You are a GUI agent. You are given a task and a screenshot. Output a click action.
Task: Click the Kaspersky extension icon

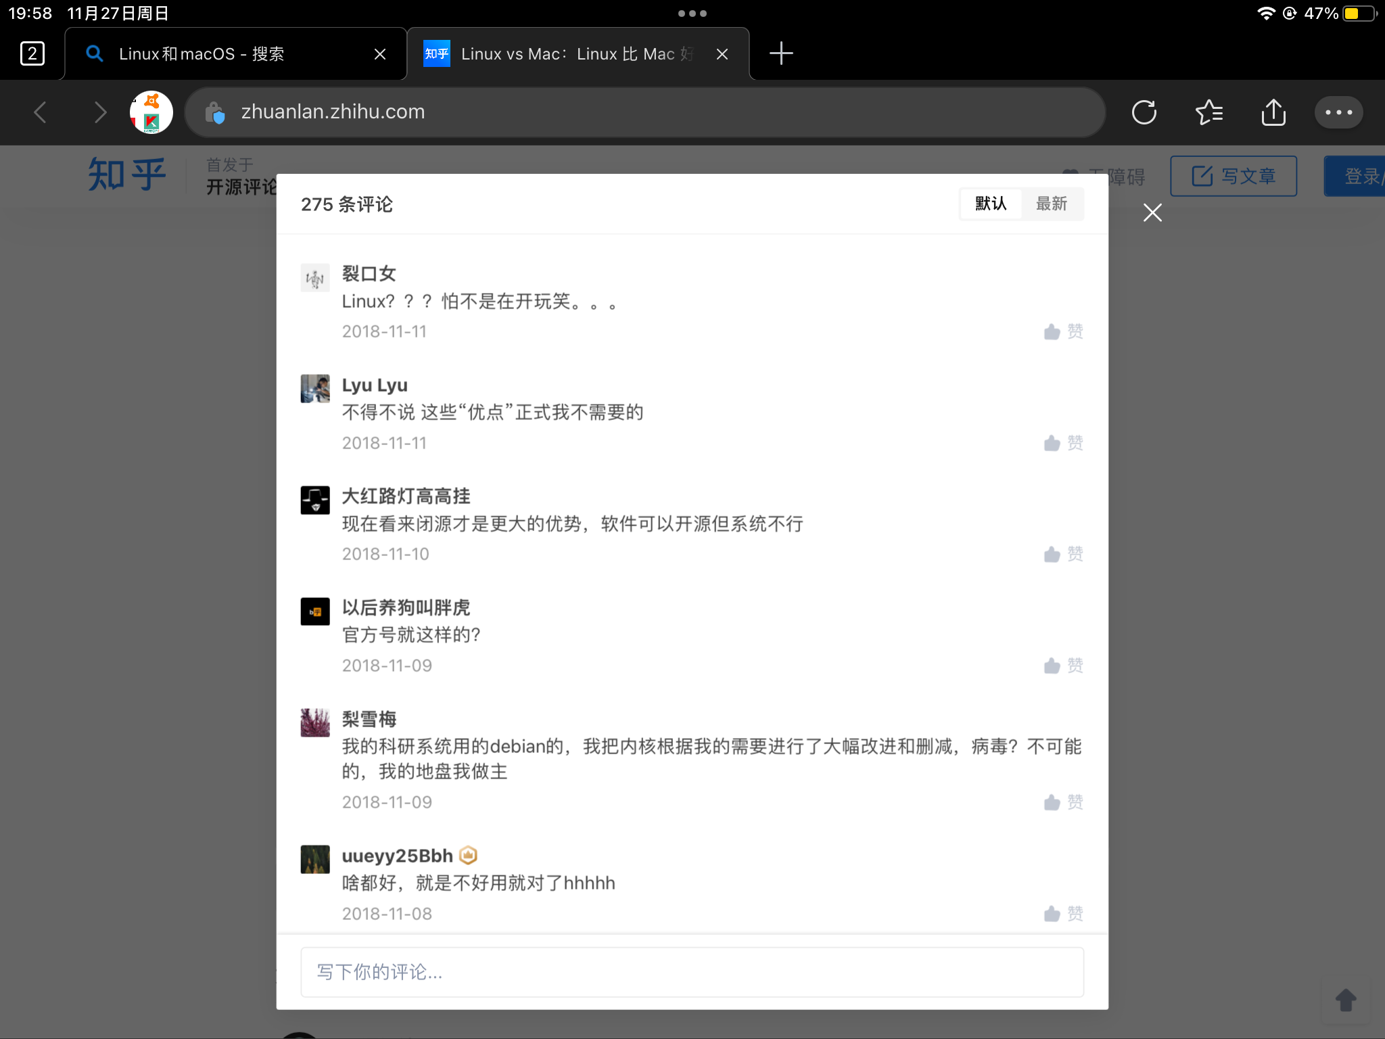(x=151, y=112)
